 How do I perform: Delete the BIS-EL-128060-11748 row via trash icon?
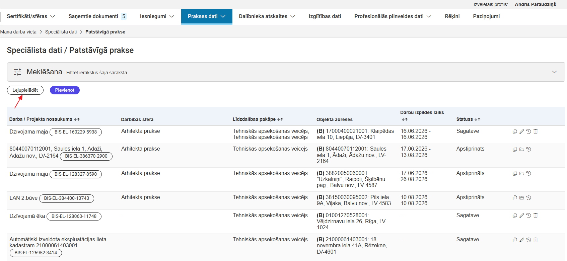[536, 215]
